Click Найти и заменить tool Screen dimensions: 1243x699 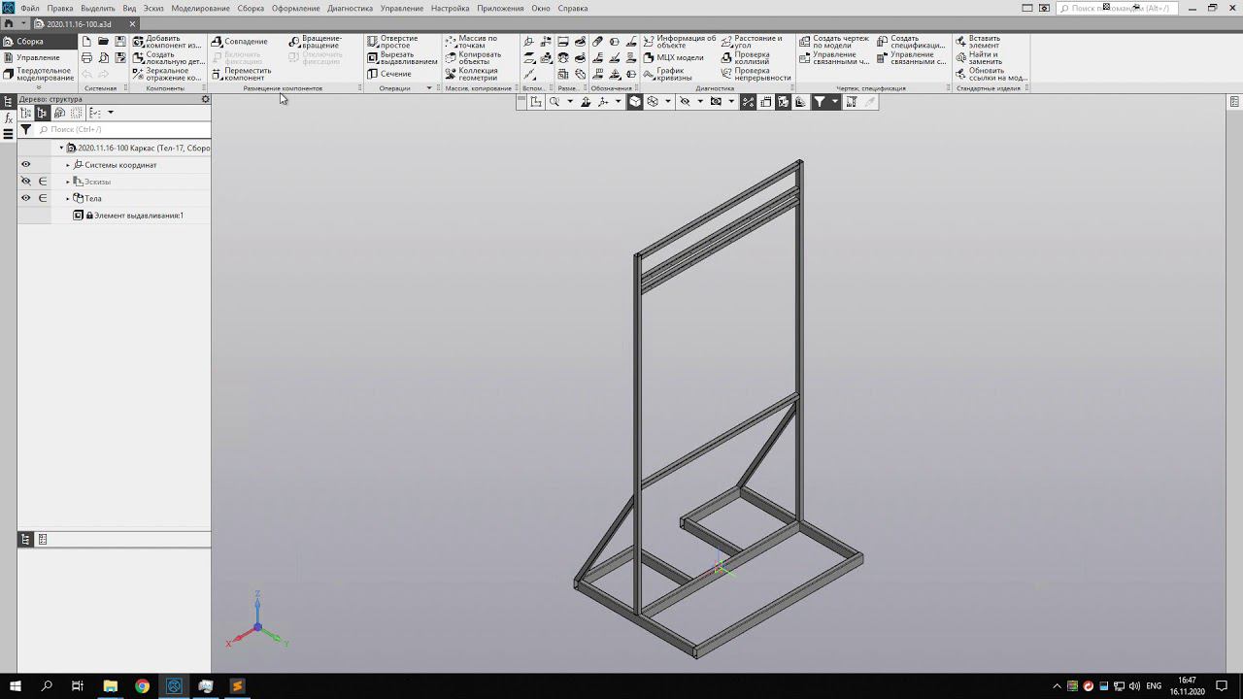tap(979, 58)
